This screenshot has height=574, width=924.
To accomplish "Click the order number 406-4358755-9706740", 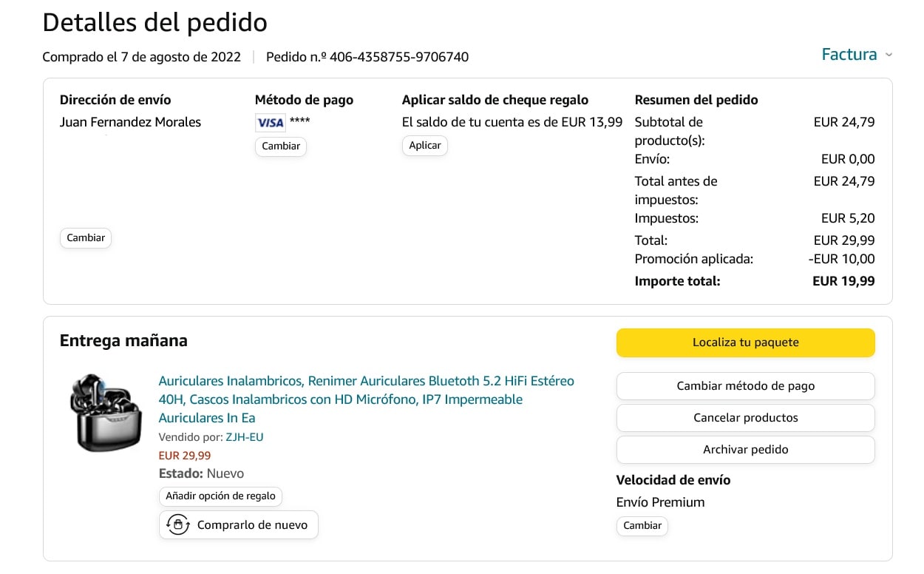I will [x=399, y=57].
